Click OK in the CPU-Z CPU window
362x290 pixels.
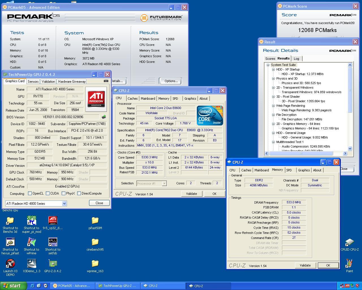tap(214, 194)
